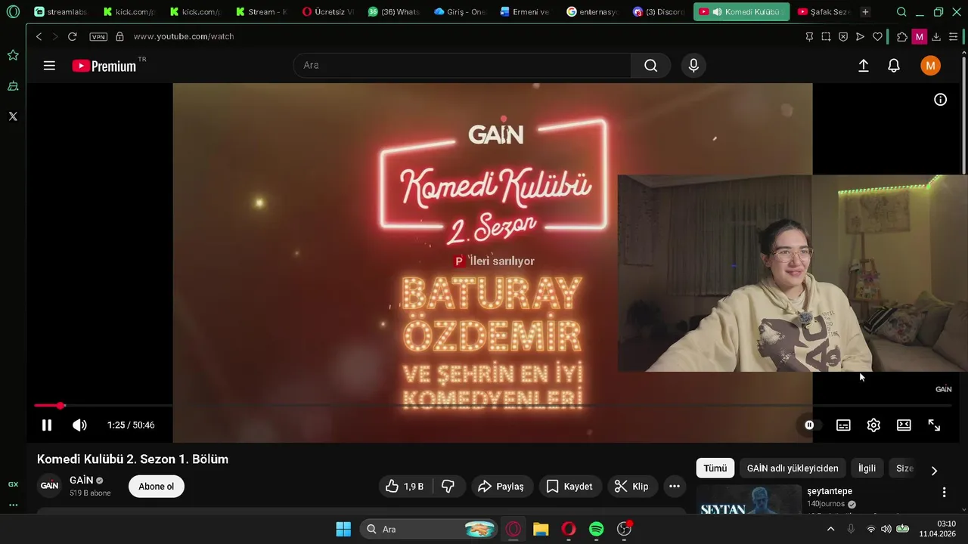Open the GAİN channel avatar
Screen dimensions: 968x544
pos(50,486)
